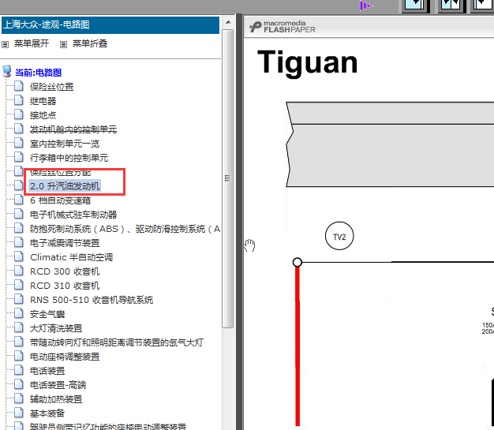
Task: Click document icon beside 电话装置-高端
Action: (19, 384)
